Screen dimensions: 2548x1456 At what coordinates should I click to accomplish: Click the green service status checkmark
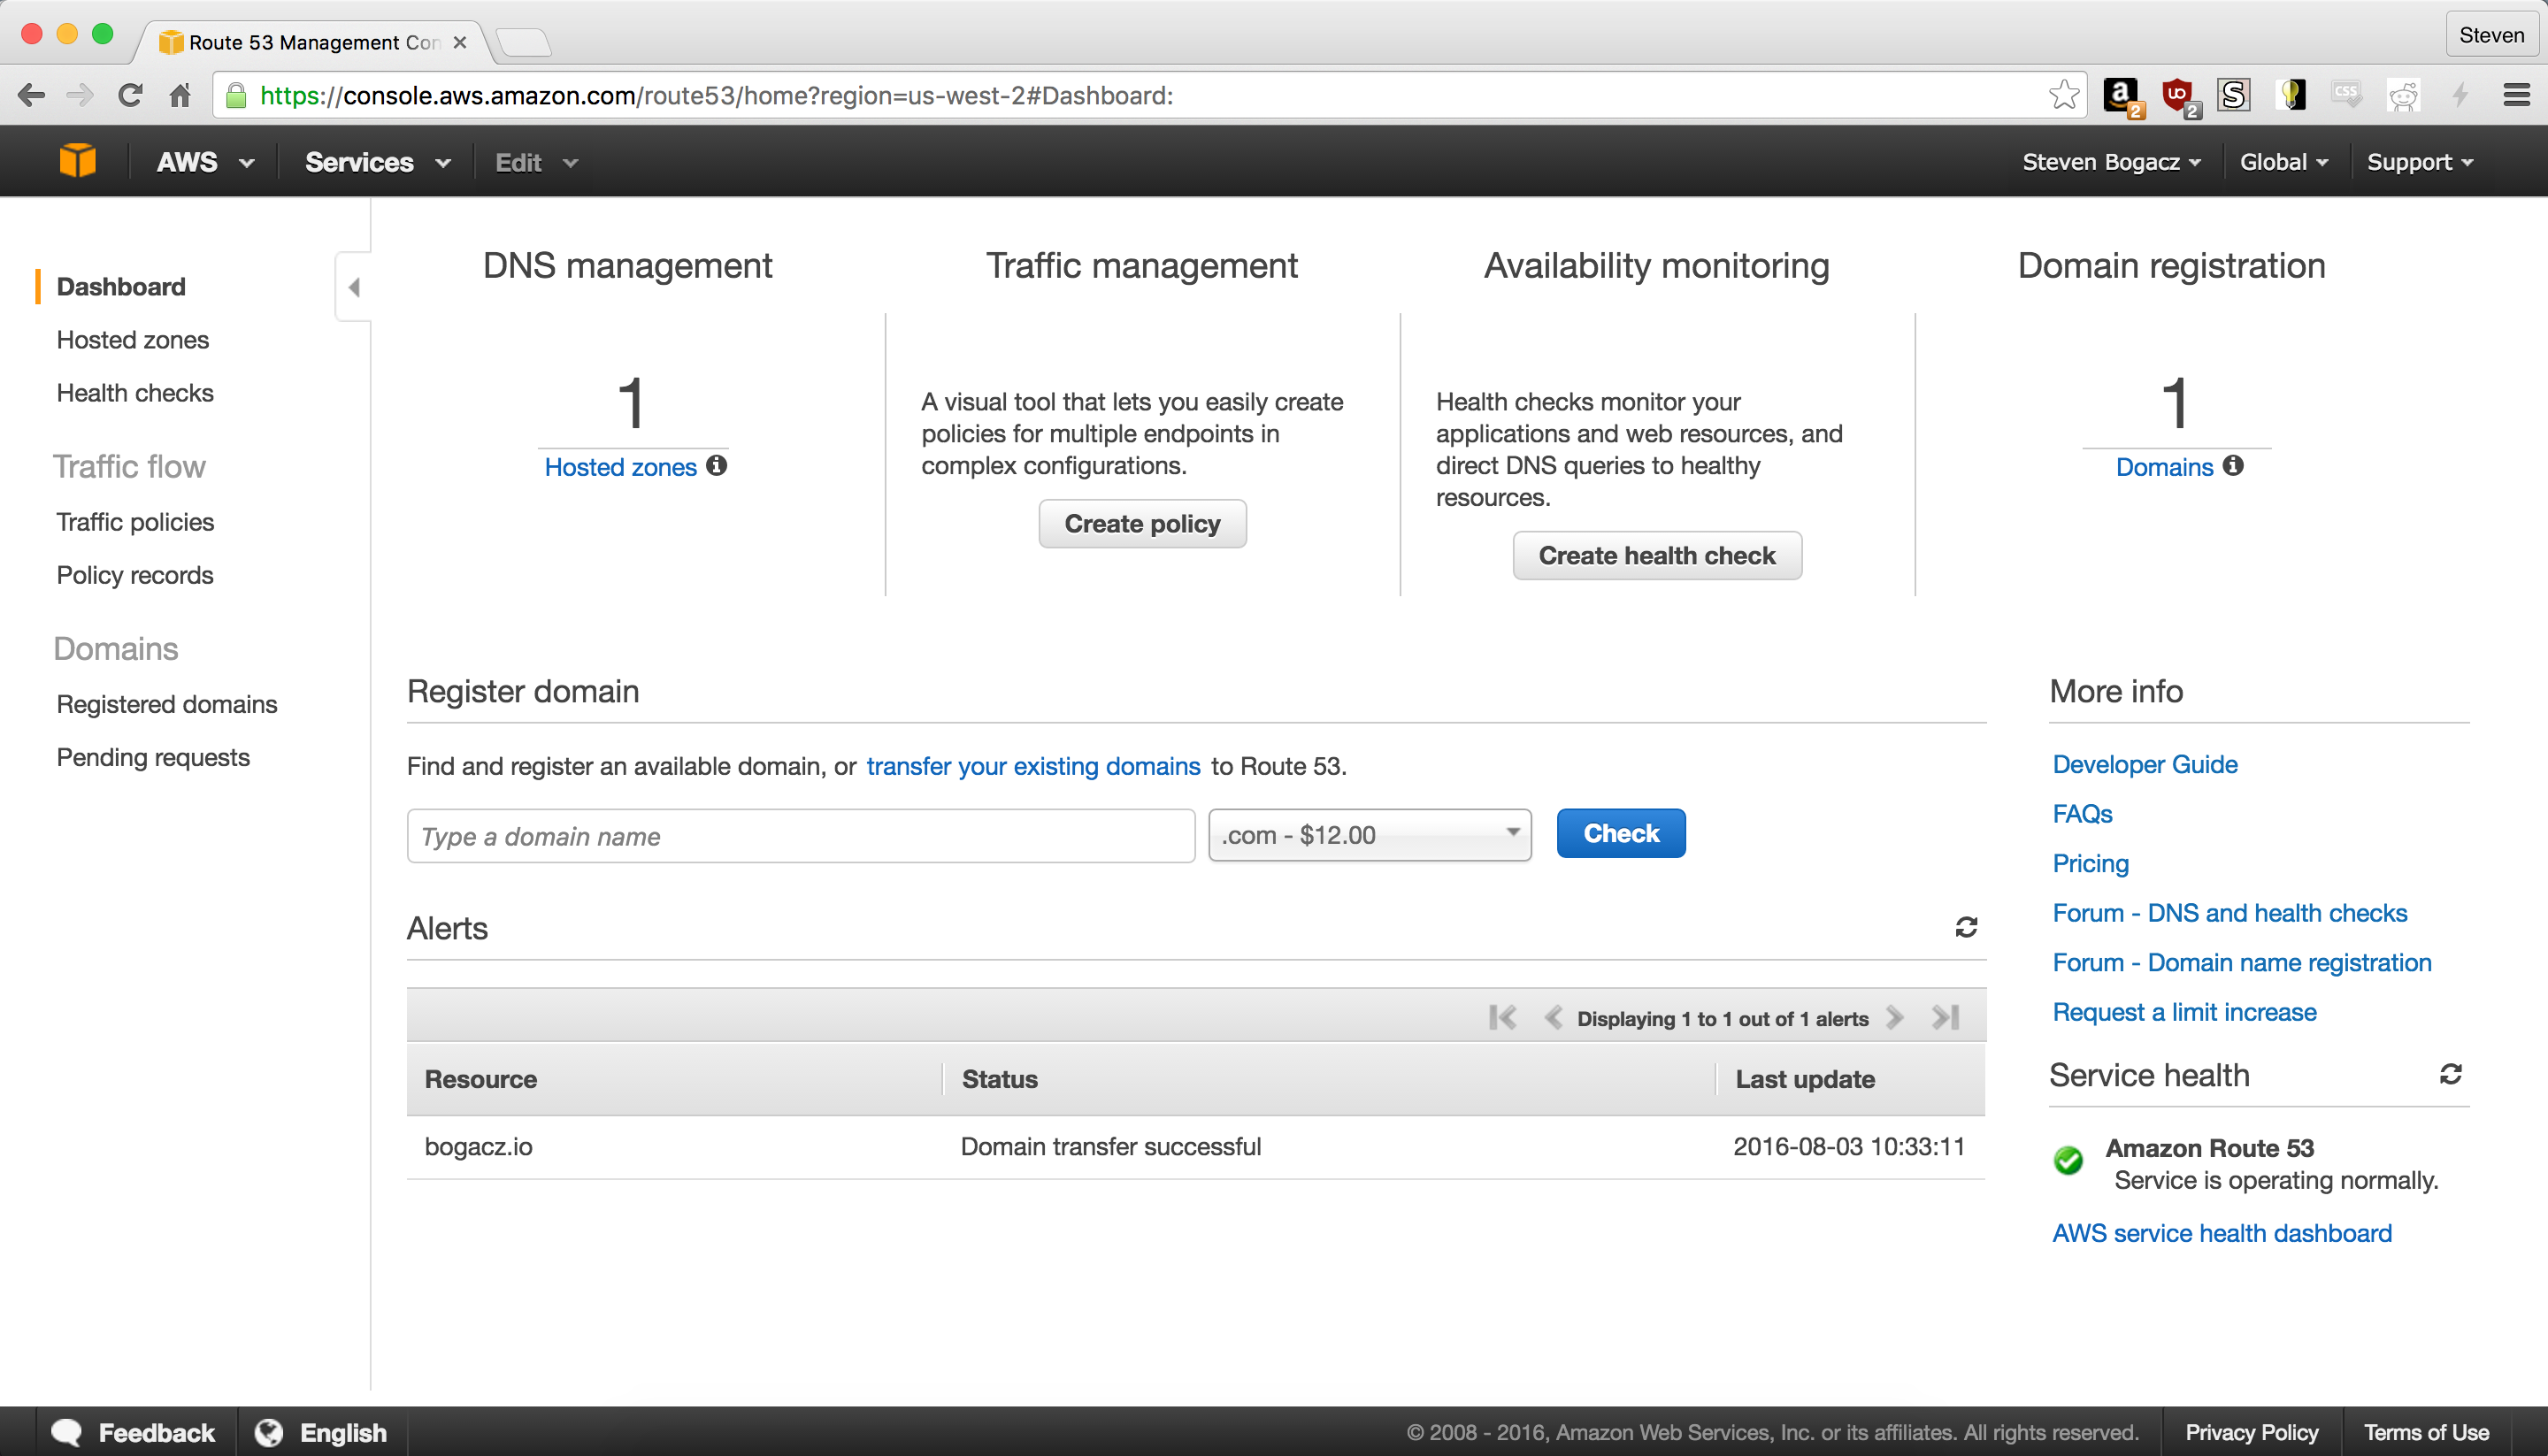coord(2068,1160)
